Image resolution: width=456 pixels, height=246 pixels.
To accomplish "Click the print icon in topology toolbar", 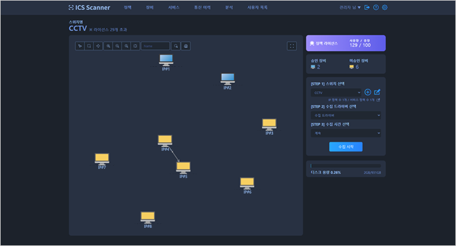I will pos(186,46).
